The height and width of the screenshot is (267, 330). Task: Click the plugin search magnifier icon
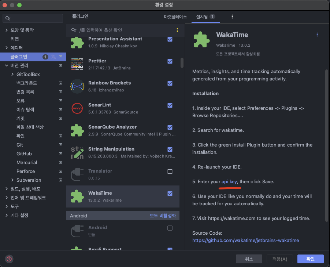74,30
